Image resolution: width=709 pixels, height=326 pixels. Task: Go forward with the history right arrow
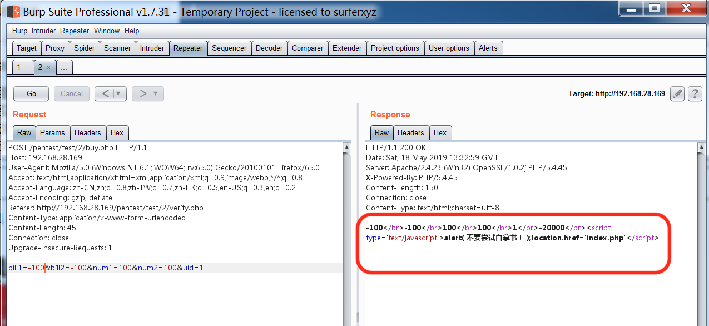point(142,93)
